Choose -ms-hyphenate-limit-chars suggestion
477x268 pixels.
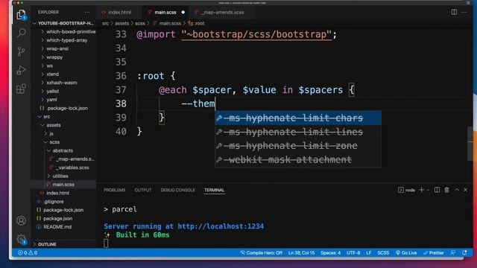coord(298,118)
